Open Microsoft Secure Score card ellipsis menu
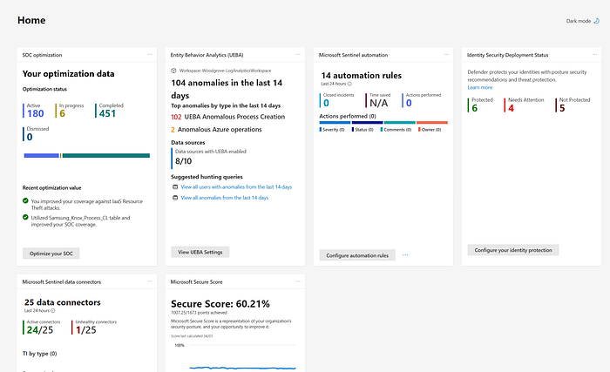This screenshot has width=610, height=372. pos(298,281)
